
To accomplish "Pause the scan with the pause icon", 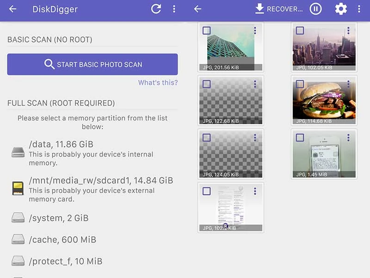I will pyautogui.click(x=315, y=9).
